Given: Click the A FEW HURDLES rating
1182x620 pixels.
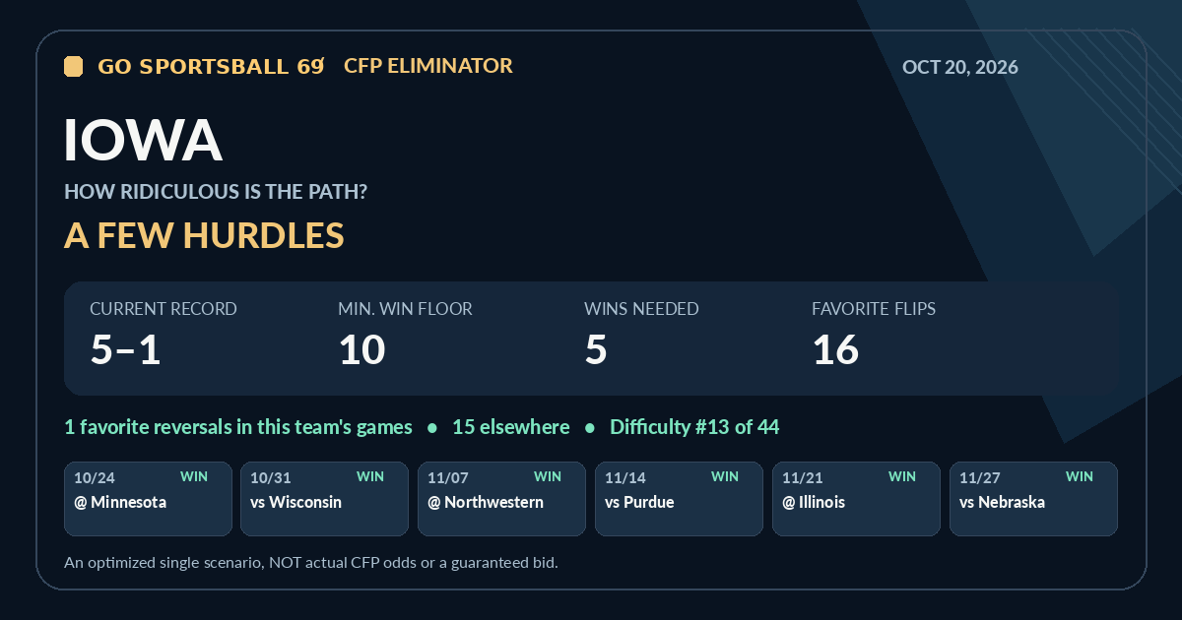Looking at the screenshot, I should pos(204,235).
